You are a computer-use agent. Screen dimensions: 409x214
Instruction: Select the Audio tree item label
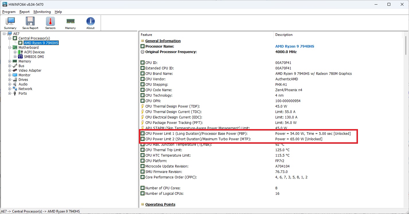click(23, 84)
